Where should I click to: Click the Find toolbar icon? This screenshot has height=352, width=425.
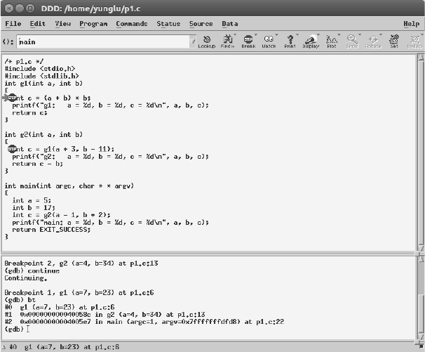click(227, 42)
